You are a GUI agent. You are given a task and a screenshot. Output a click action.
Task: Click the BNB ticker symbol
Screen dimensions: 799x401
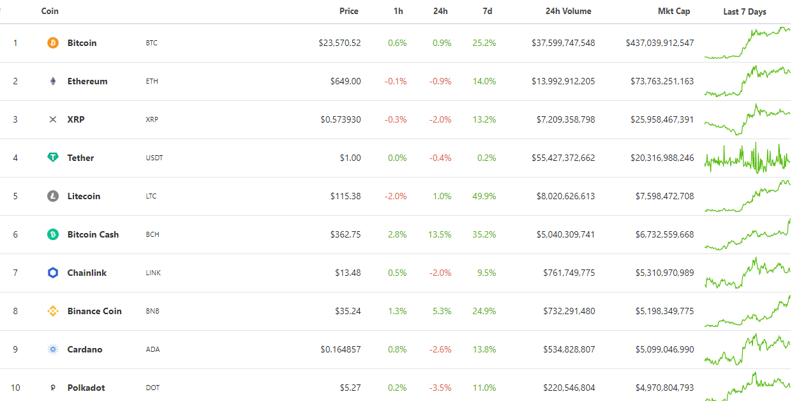[x=153, y=311]
